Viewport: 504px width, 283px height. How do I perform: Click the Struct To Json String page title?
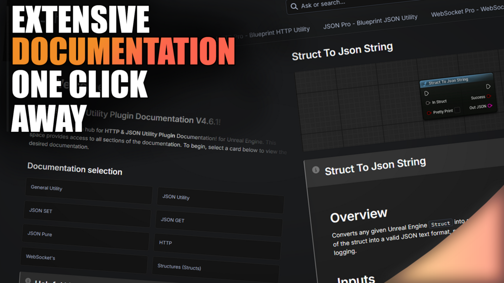(343, 51)
